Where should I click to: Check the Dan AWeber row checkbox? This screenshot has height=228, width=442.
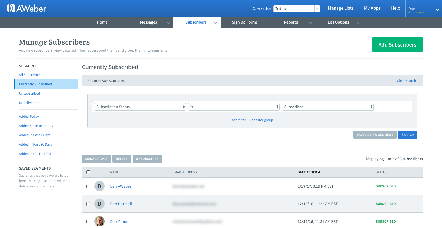point(88,186)
